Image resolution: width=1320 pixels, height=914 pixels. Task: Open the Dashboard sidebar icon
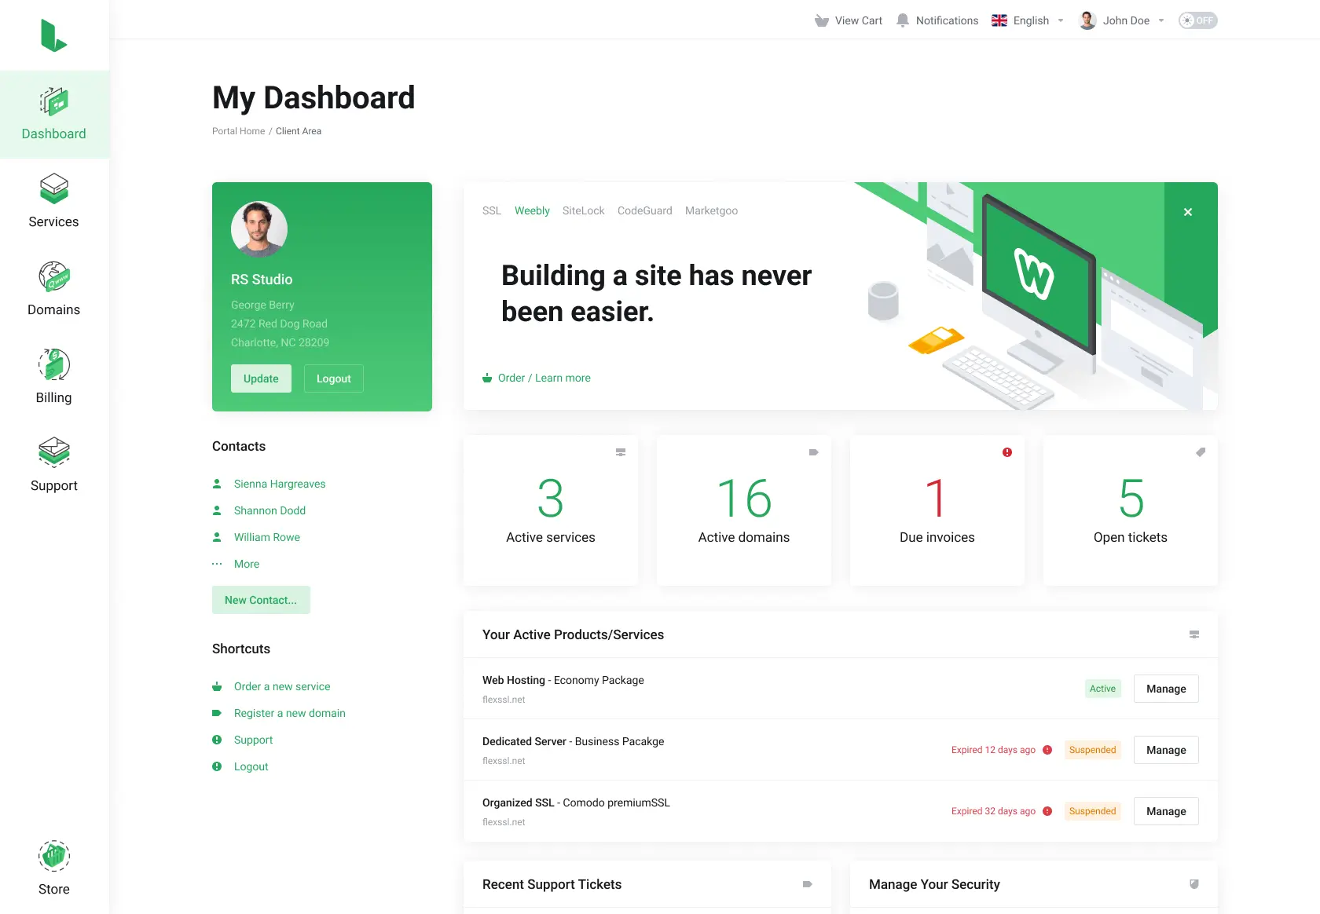coord(54,102)
